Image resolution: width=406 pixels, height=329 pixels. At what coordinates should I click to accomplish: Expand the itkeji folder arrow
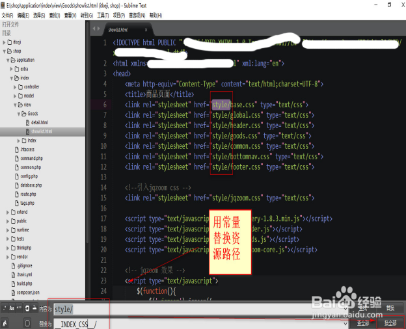click(4, 42)
